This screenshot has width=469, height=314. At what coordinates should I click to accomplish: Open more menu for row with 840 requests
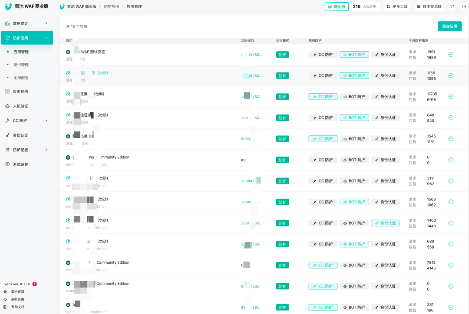(451, 118)
